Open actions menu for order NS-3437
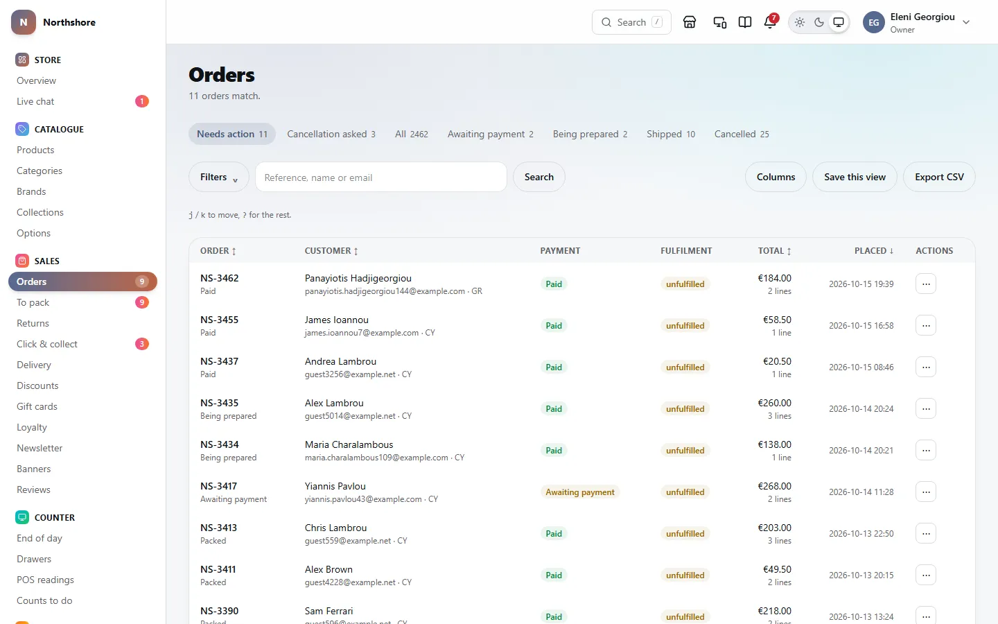This screenshot has height=624, width=998. click(x=926, y=367)
